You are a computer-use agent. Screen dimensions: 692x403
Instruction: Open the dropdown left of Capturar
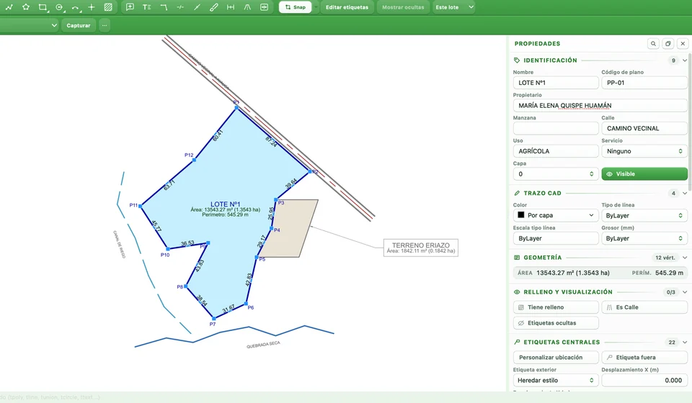click(29, 25)
